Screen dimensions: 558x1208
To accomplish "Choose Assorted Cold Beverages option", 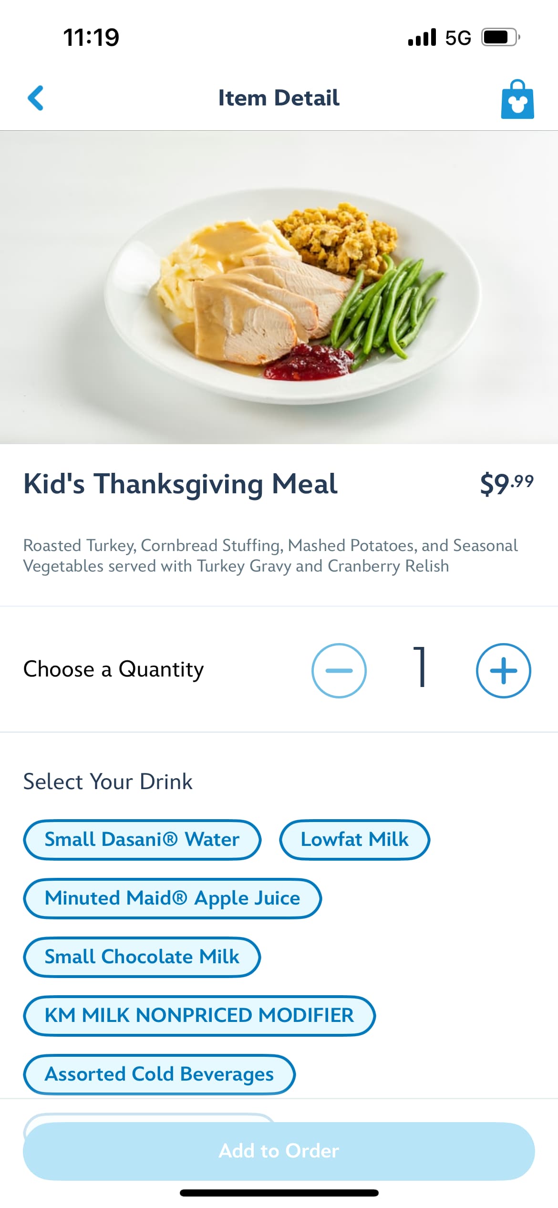I will coord(159,1074).
